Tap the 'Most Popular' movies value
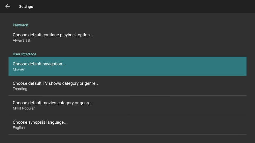The image size is (255, 143). pos(24,108)
